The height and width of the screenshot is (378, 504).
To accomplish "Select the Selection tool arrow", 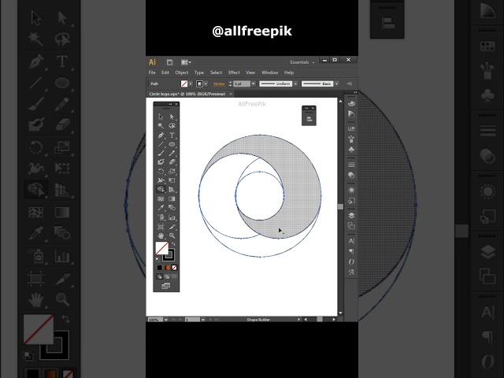I will 161,117.
